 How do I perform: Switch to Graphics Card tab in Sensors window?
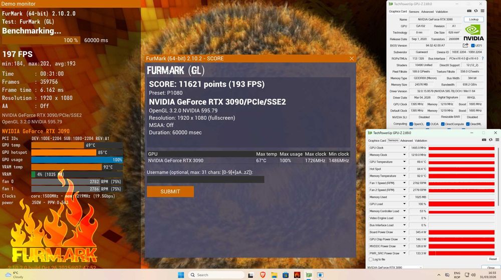377,140
